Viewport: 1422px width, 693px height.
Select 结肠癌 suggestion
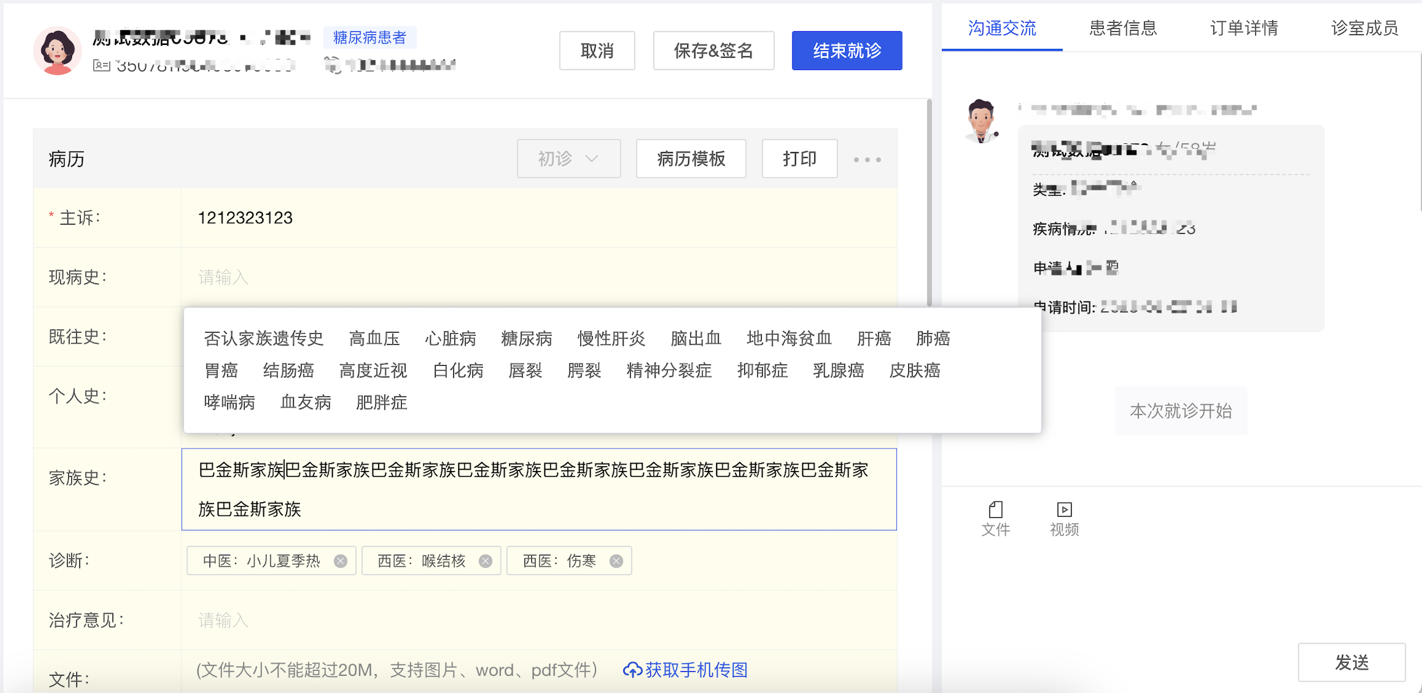(289, 370)
